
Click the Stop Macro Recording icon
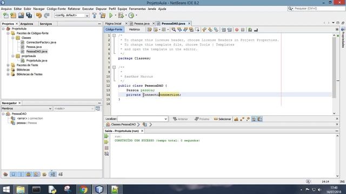pyautogui.click(x=243, y=30)
